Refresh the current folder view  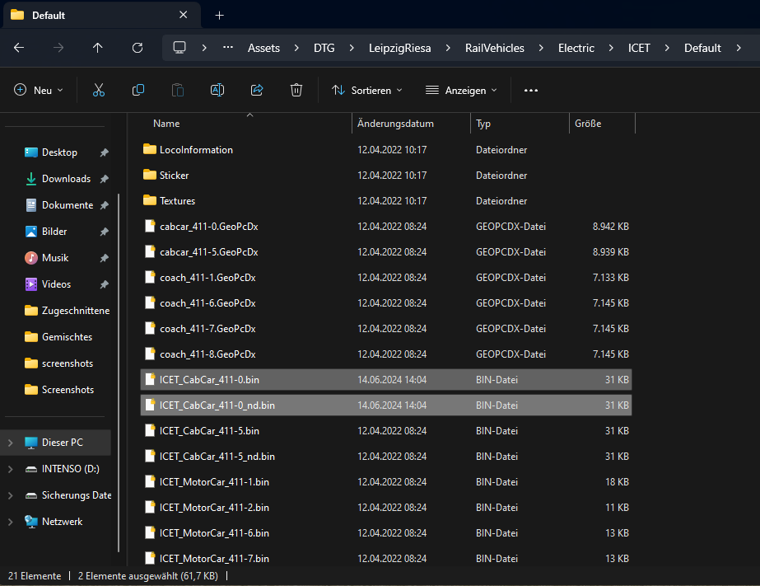tap(138, 48)
